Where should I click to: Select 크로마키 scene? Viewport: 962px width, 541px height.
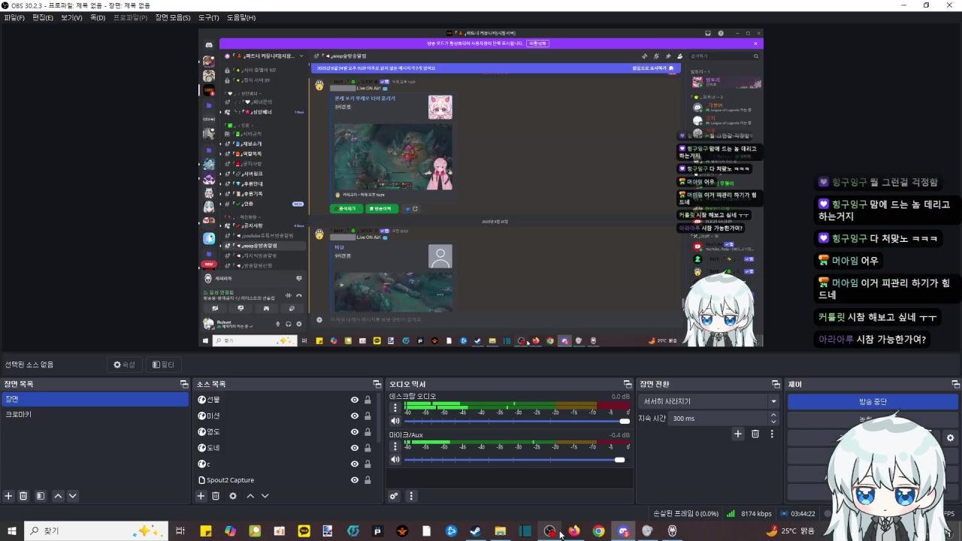coord(95,415)
